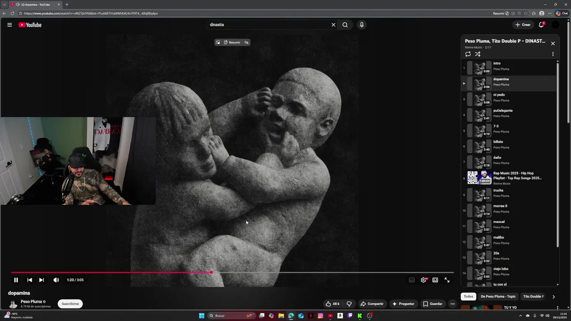The height and width of the screenshot is (321, 571).
Task: Open the player settings gear
Action: coord(424,280)
